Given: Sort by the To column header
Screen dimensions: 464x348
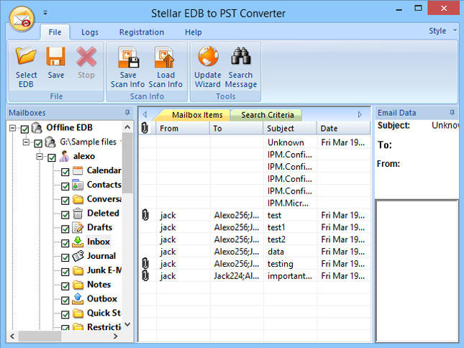Looking at the screenshot, I should click(x=237, y=128).
